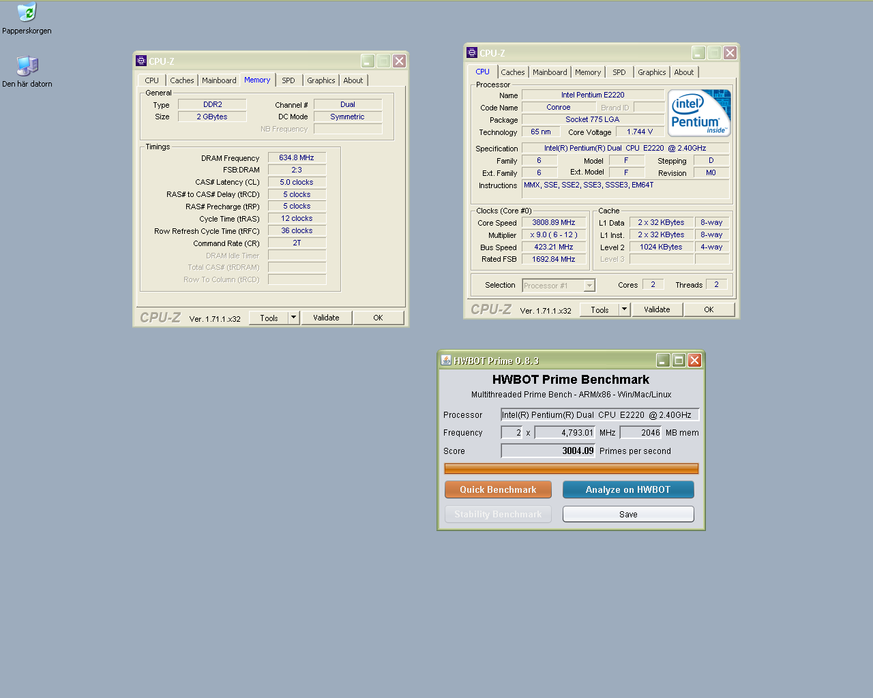Minimize the HWBOT Prime window
Image resolution: width=873 pixels, height=698 pixels.
(663, 360)
